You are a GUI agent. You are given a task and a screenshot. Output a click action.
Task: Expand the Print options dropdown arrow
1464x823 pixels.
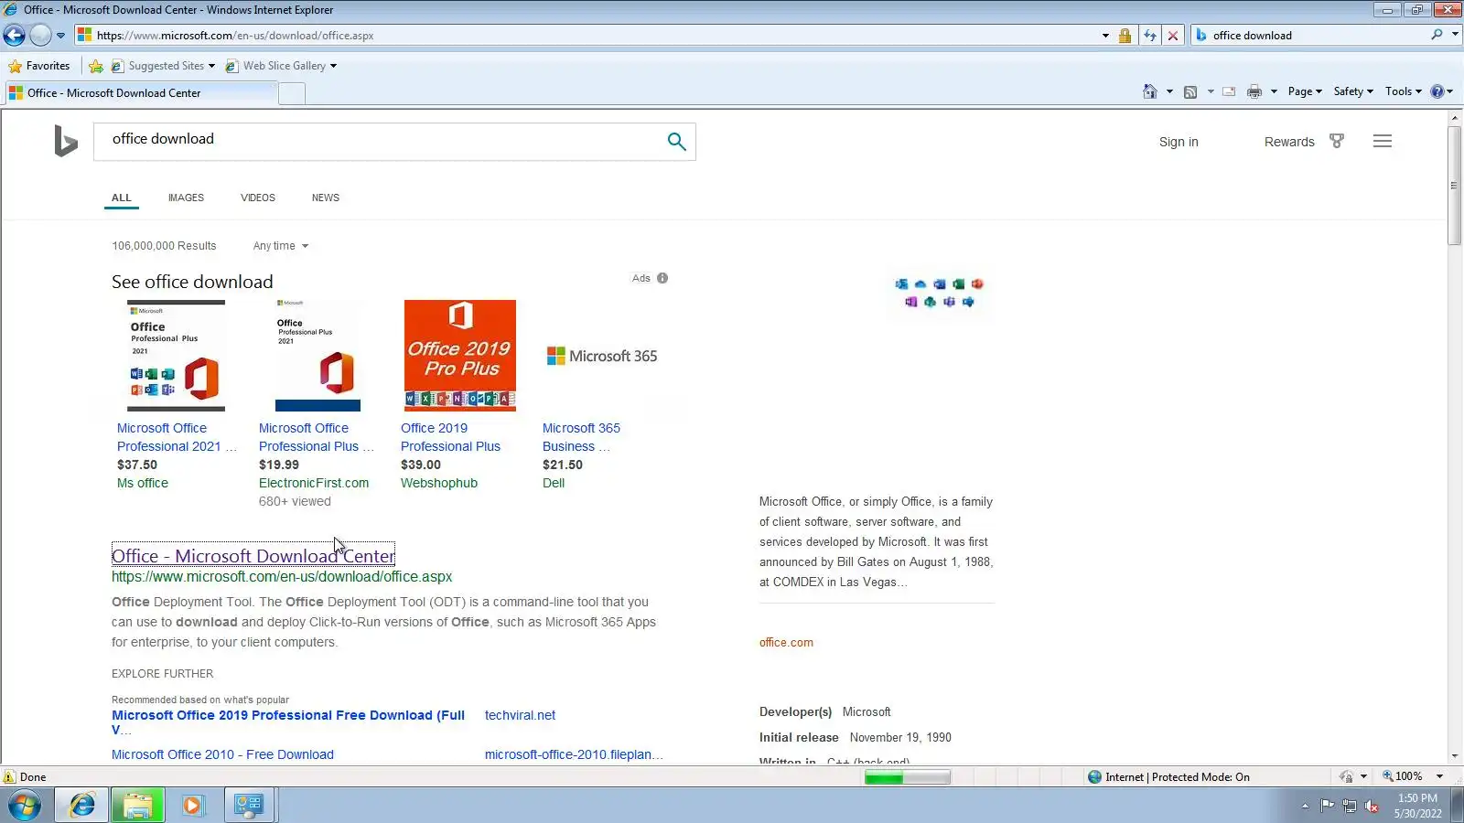point(1274,91)
